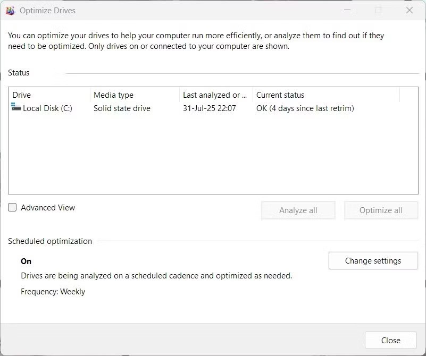The image size is (426, 356).
Task: Select the Local Disk (C:) row name
Action: click(47, 108)
